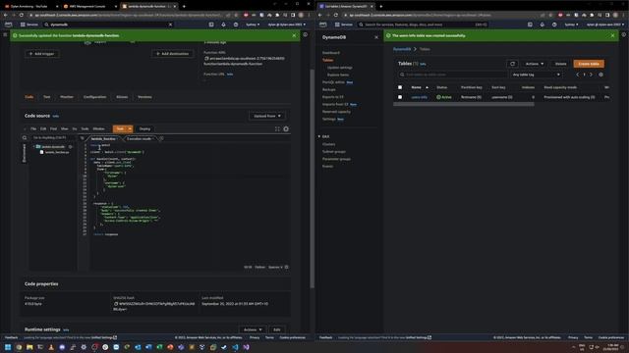Screen dimensions: 629x353
Task: Switch to the Monitor tab
Action: [x=67, y=97]
